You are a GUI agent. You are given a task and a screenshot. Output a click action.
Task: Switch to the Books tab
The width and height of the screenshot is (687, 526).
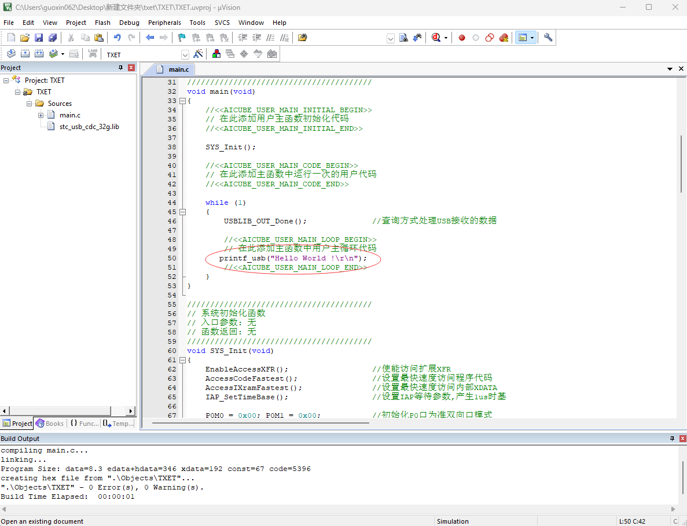pos(50,424)
